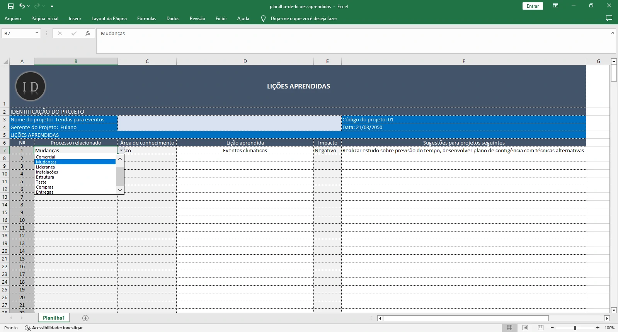Click the Select All corner triangle
Image resolution: width=618 pixels, height=332 pixels.
(5, 61)
